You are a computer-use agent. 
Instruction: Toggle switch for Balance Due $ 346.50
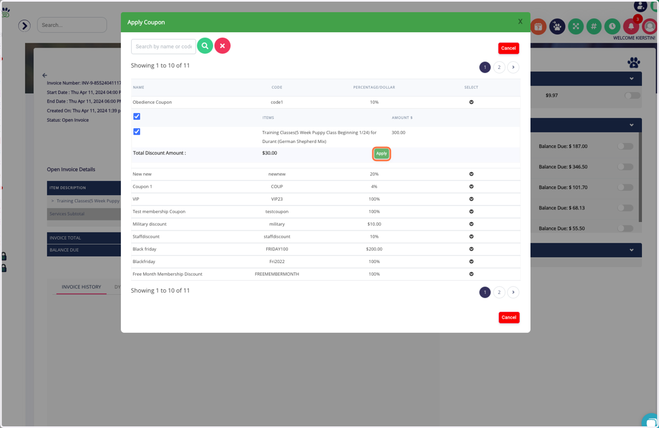pos(626,167)
